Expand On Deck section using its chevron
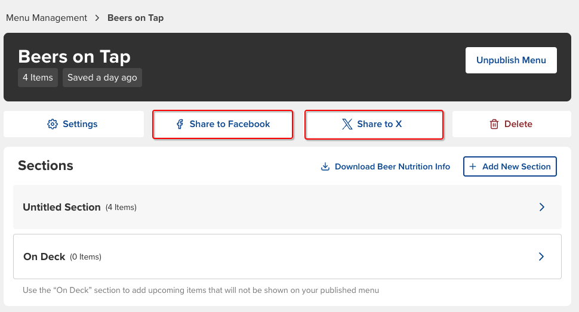Viewport: 579px width, 312px height. point(541,257)
